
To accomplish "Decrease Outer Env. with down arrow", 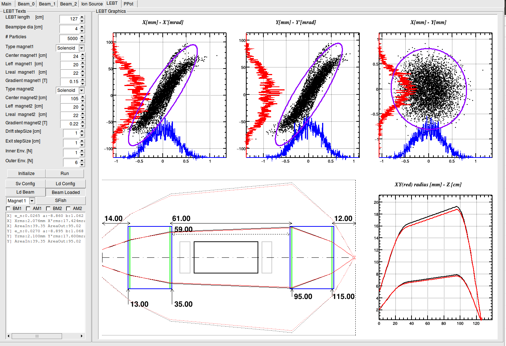I will [82, 164].
